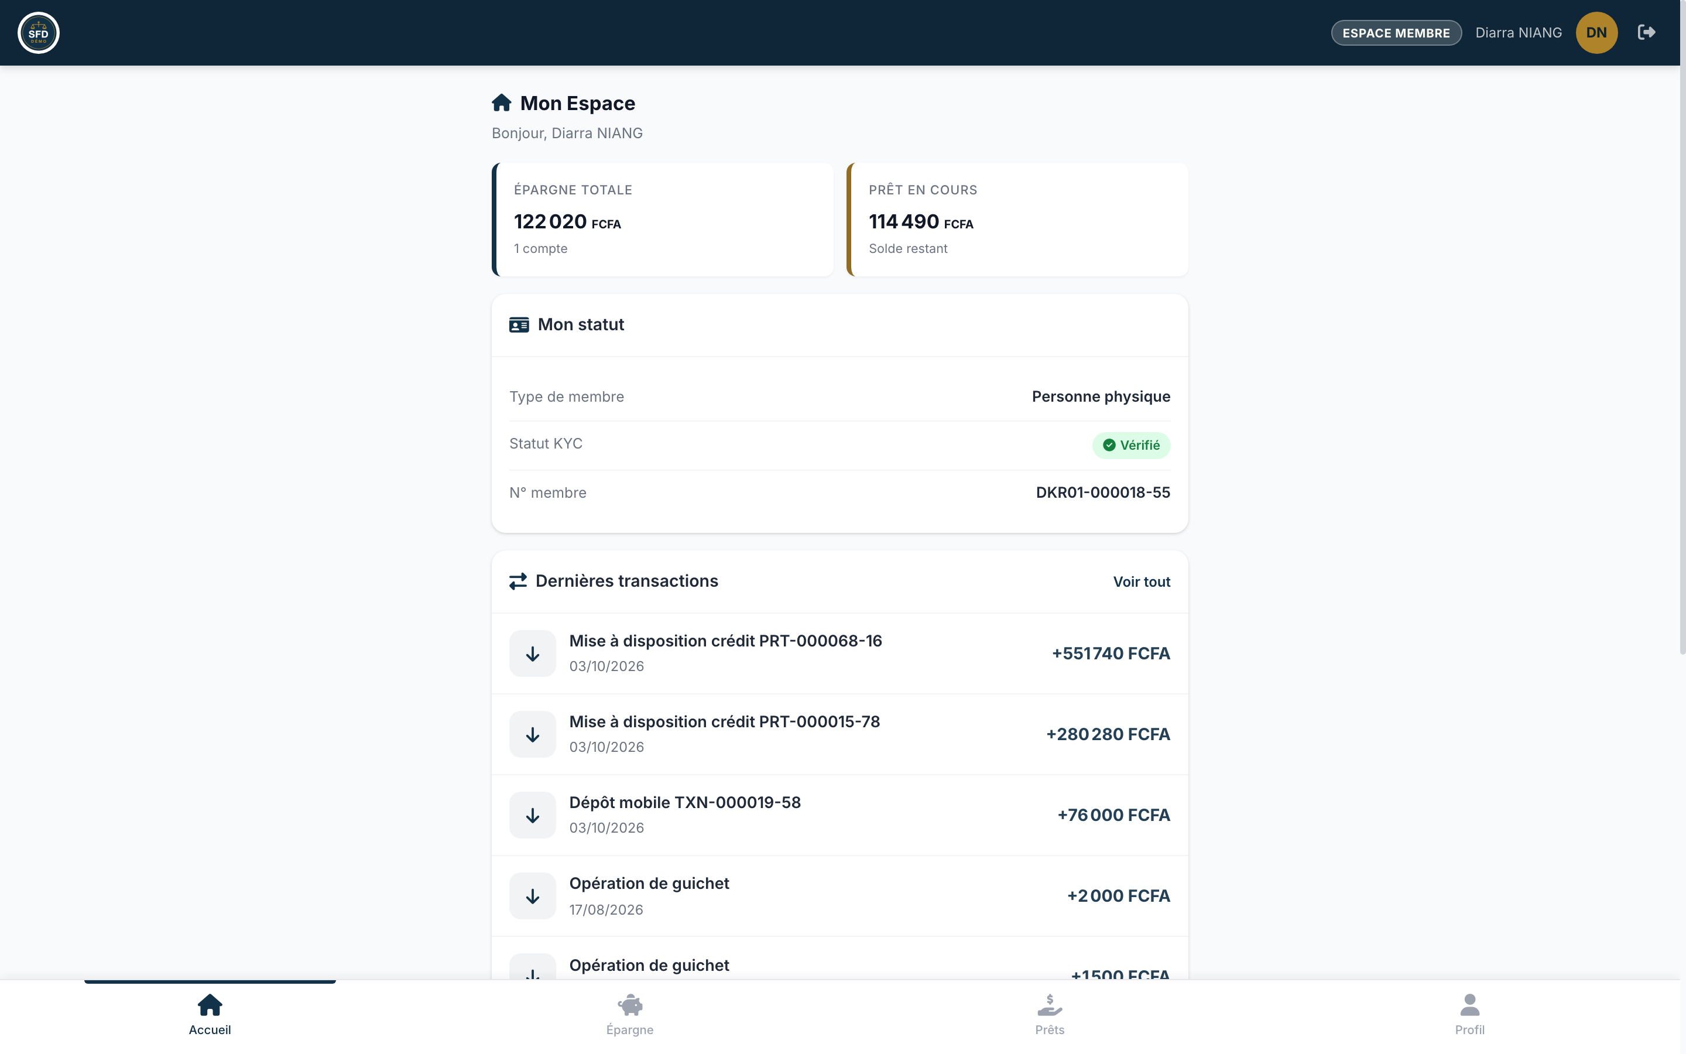Click the down arrow icon for PRT-000015-78
This screenshot has width=1686, height=1054.
[x=532, y=735]
